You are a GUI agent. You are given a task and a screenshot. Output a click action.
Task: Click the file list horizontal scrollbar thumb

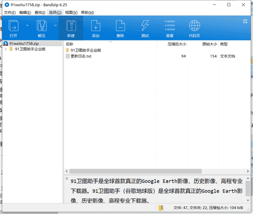pos(135,171)
